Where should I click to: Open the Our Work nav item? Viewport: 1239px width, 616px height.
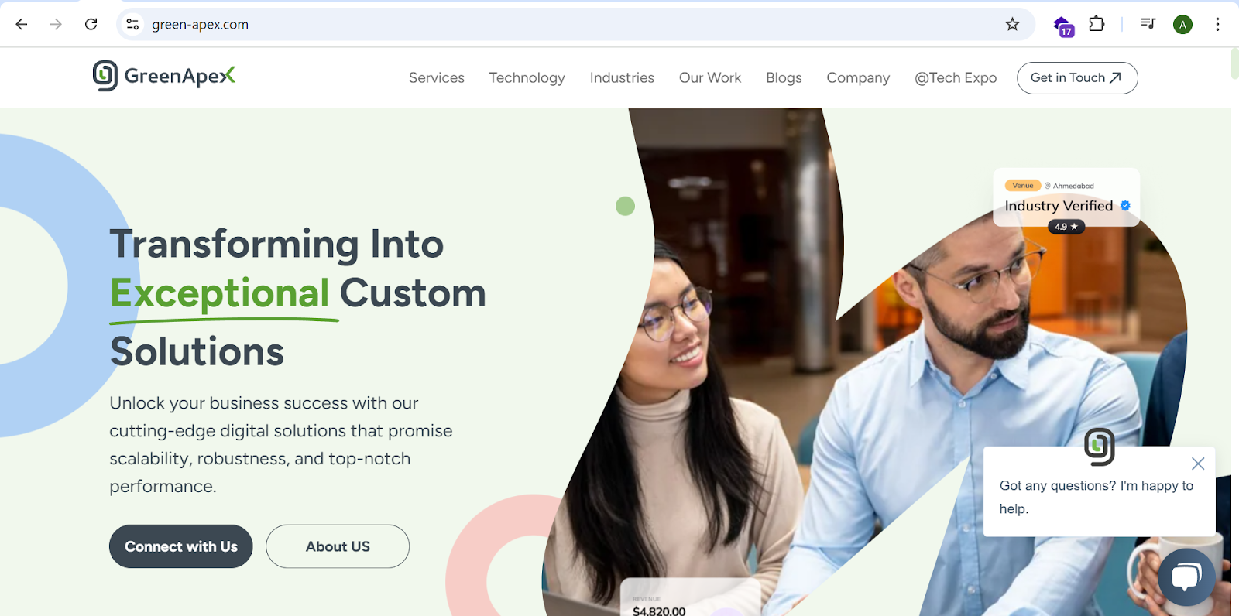[x=710, y=77]
